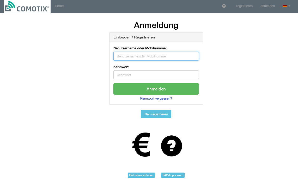298x184 pixels.
Task: Open the language selection dropdown arrow
Action: 289,6
